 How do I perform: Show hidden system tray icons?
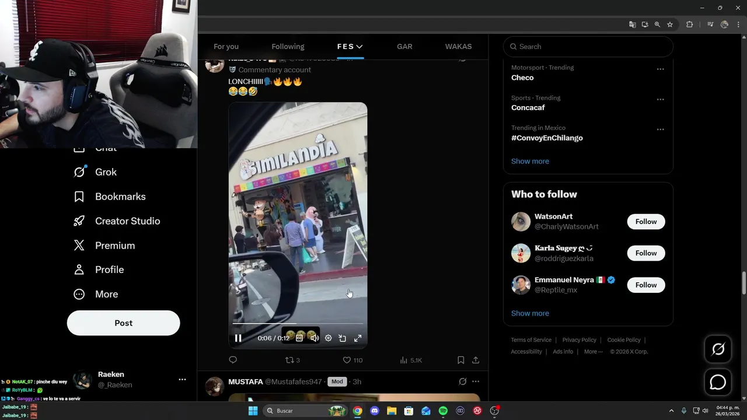[671, 411]
